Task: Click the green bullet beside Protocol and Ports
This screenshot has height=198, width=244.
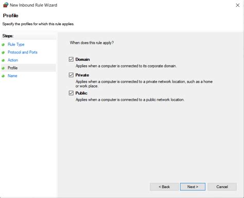Action: (3, 52)
